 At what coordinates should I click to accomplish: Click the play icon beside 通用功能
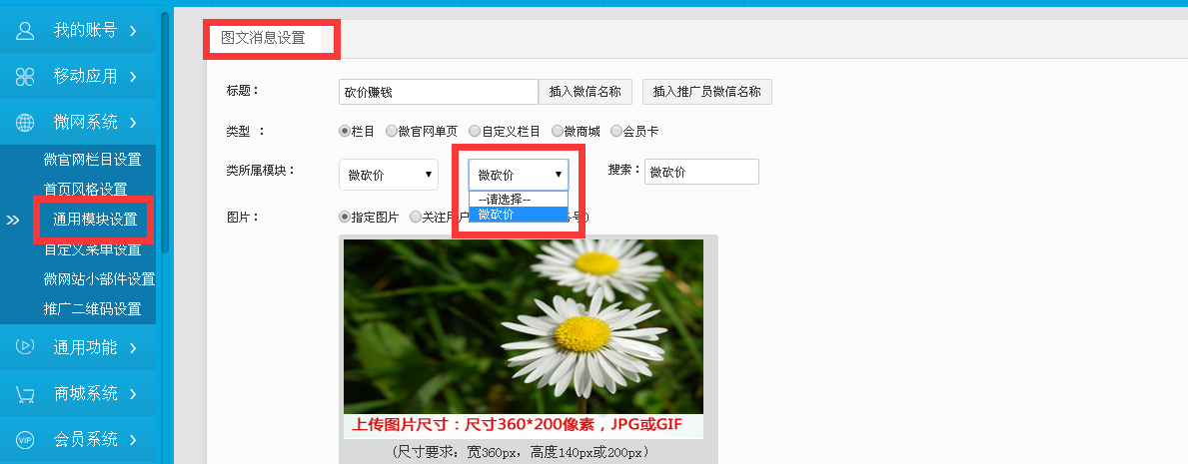pyautogui.click(x=25, y=347)
